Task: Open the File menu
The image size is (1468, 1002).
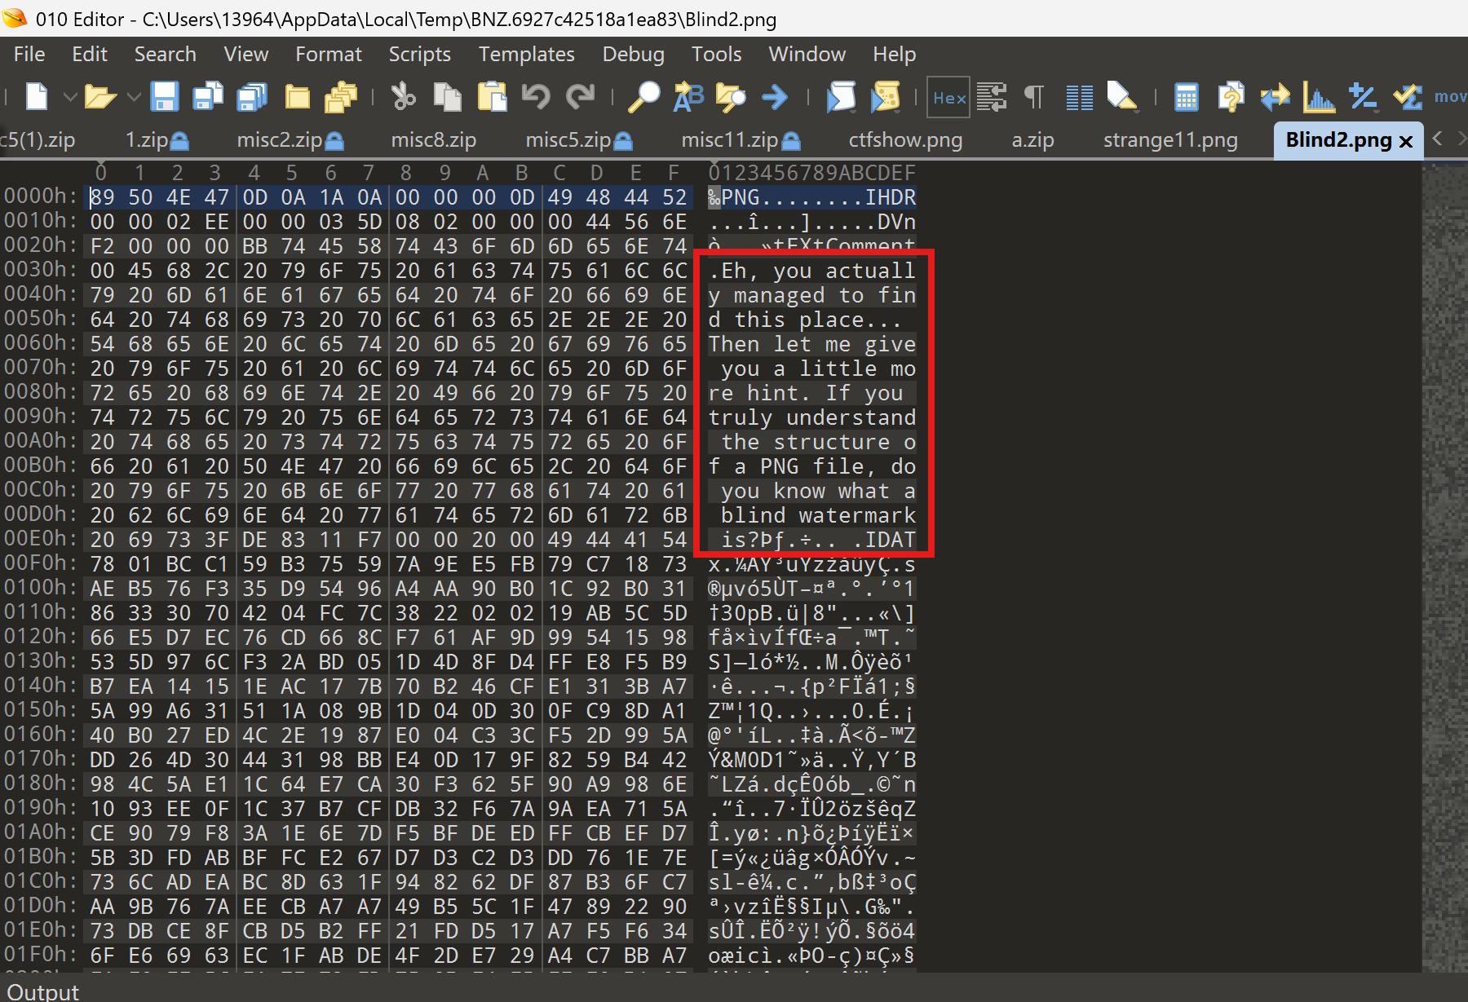Action: click(29, 54)
